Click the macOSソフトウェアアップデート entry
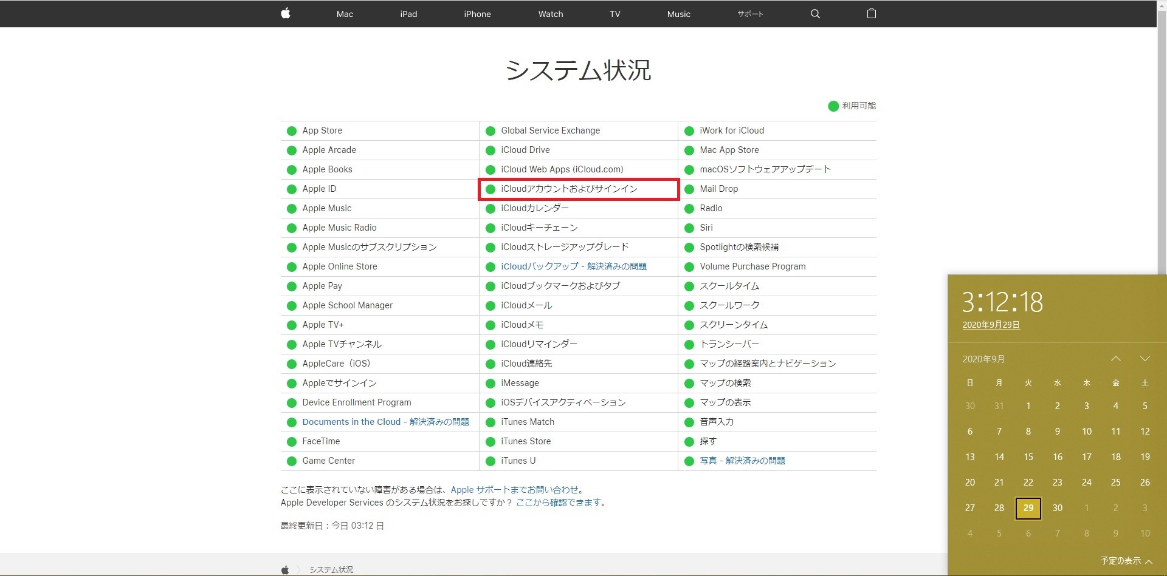1167x576 pixels. (x=765, y=169)
